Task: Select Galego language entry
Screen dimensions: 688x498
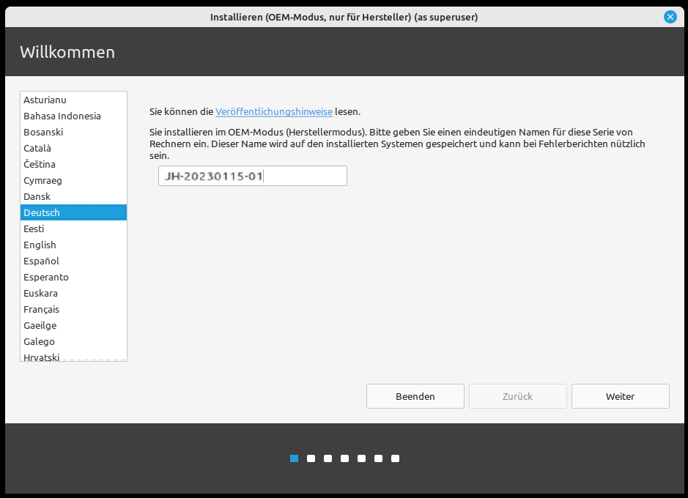Action: tap(39, 341)
